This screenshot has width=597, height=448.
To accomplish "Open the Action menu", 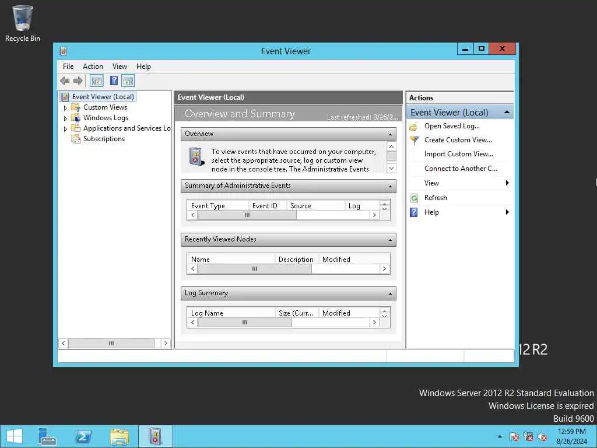I will click(x=93, y=66).
